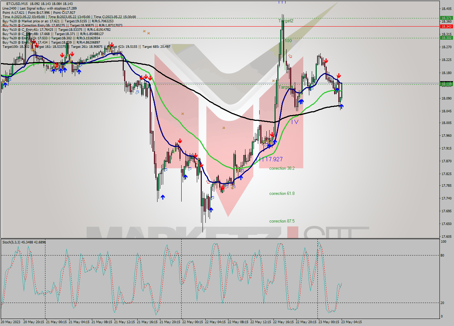Screen dimensions: 454x326
Task: Click the 18.405 price axis label
Action: click(x=446, y=9)
